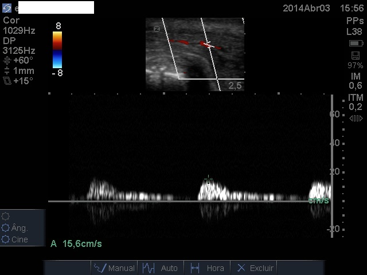Select the Manual trace tool

[x=114, y=268]
